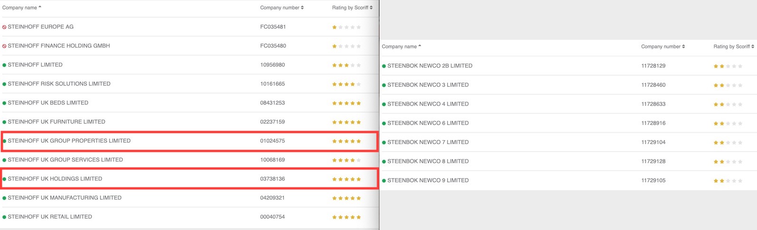Click green status dot beside STEENBOK NEWCO 2B LIMITED
This screenshot has width=757, height=230.
pyautogui.click(x=384, y=66)
